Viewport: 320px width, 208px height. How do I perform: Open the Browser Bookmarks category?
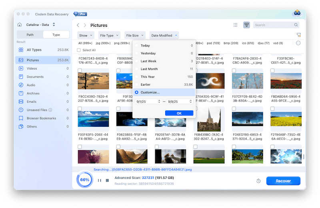click(43, 118)
